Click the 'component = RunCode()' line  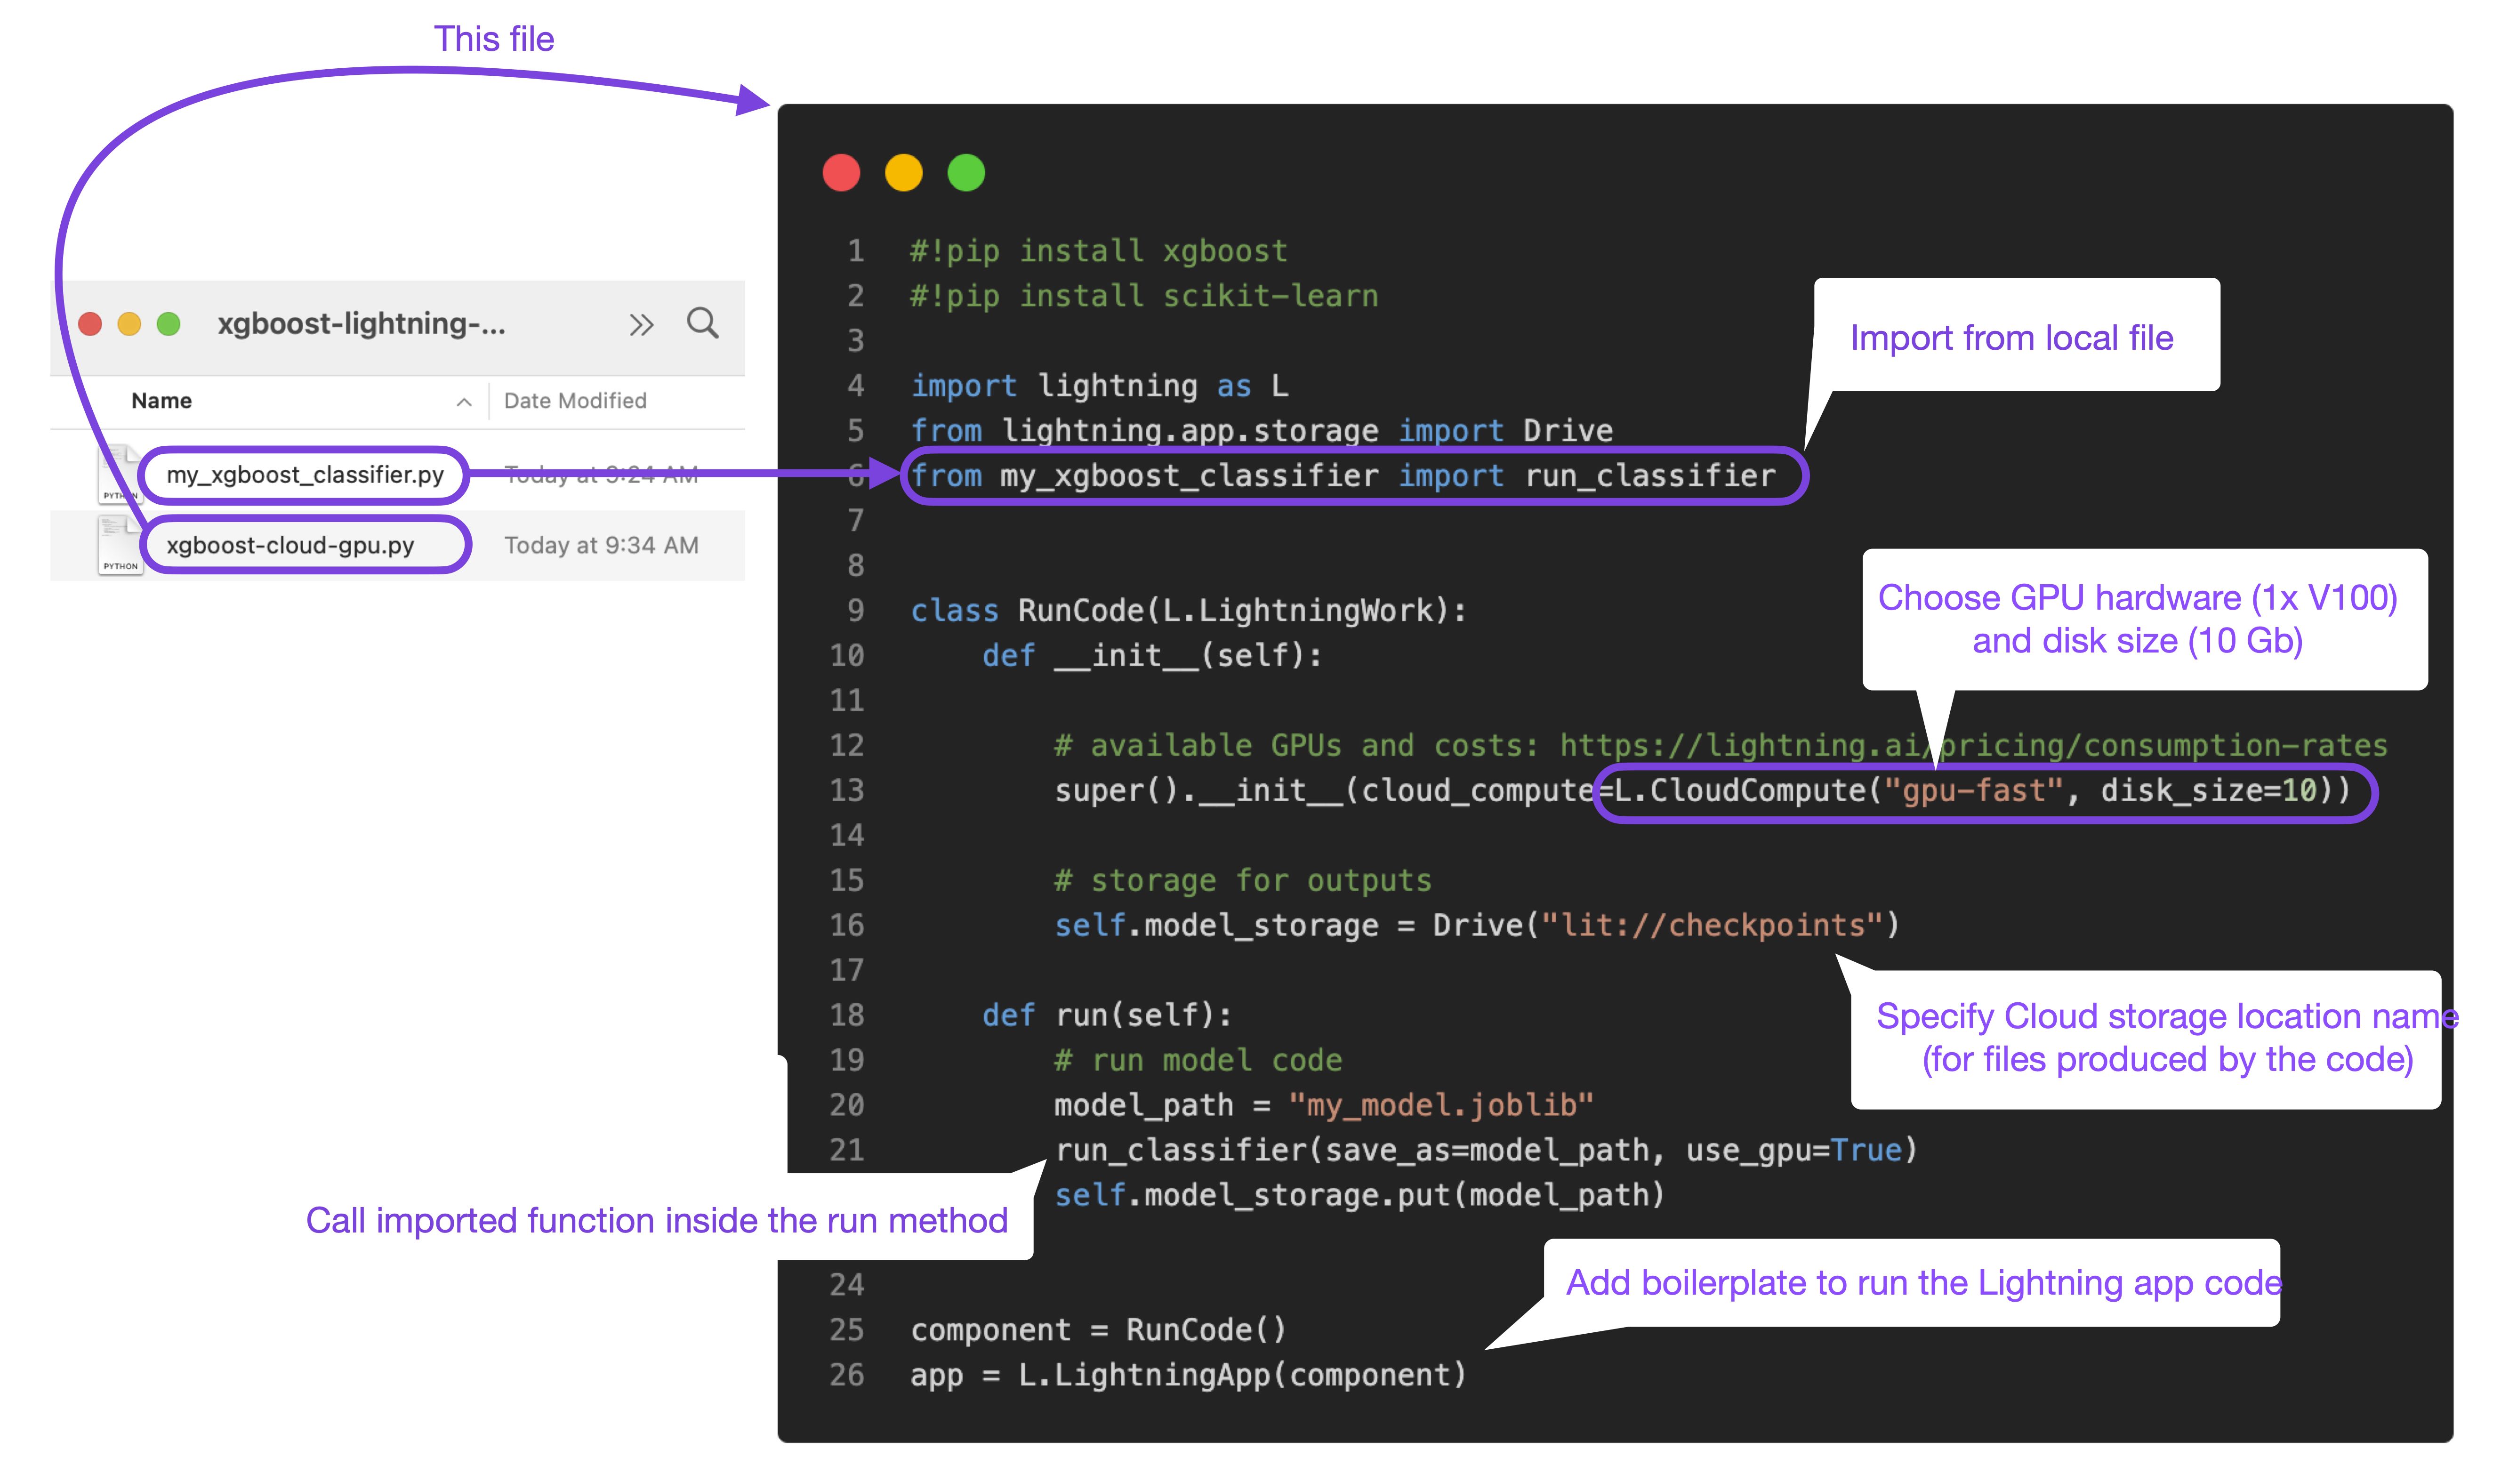[x=1099, y=1330]
